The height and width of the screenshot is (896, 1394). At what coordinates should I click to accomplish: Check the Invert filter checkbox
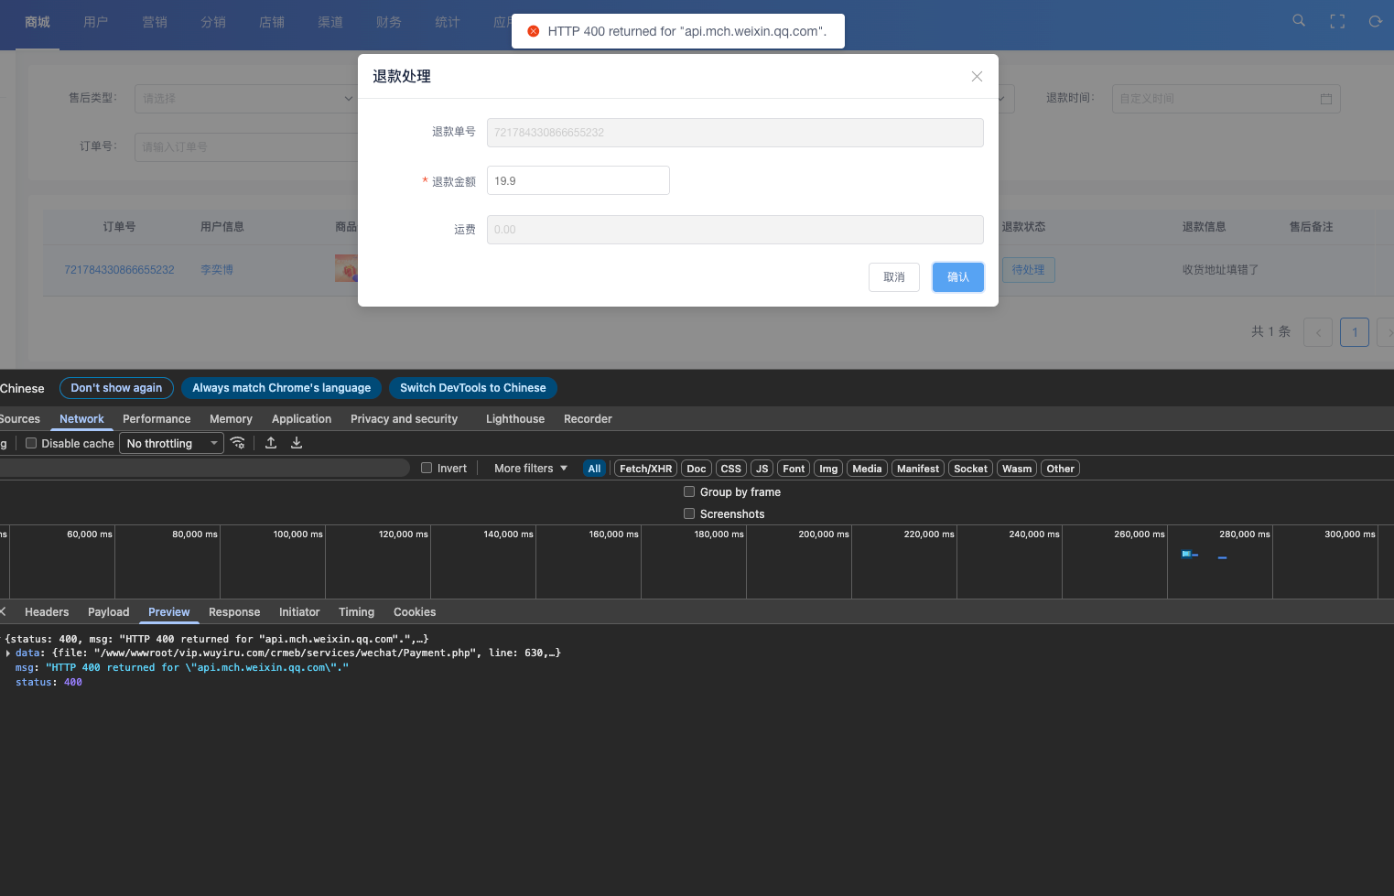427,468
